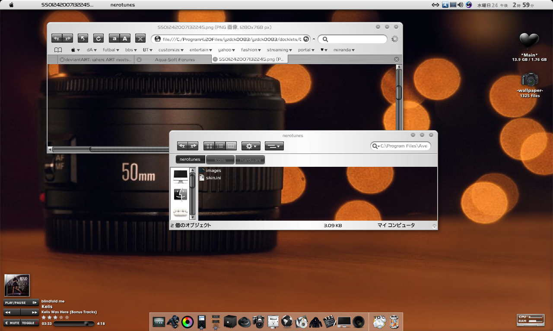Select the skin.ini file
The image size is (553, 331).
click(x=210, y=178)
